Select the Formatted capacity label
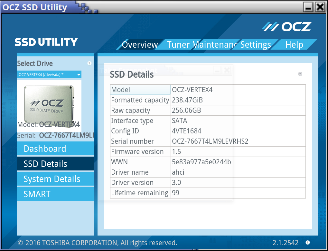The height and width of the screenshot is (251, 328). [x=140, y=100]
